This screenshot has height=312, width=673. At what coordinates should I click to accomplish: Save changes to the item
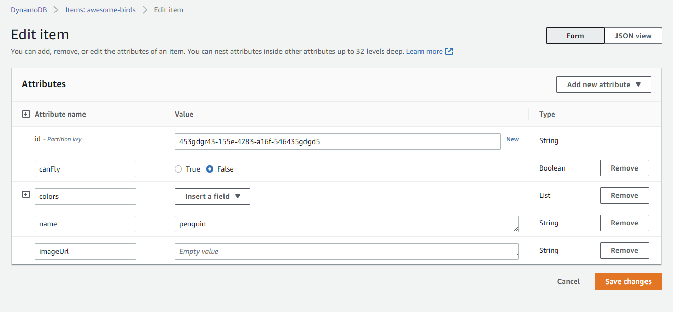(628, 281)
